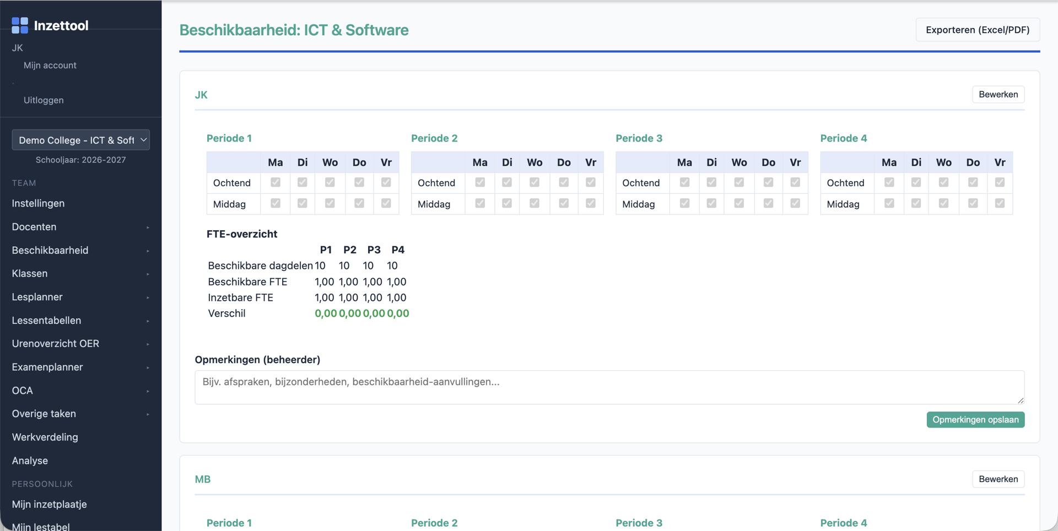Click the FTE-overzicht heading
Image resolution: width=1058 pixels, height=531 pixels.
pyautogui.click(x=242, y=234)
